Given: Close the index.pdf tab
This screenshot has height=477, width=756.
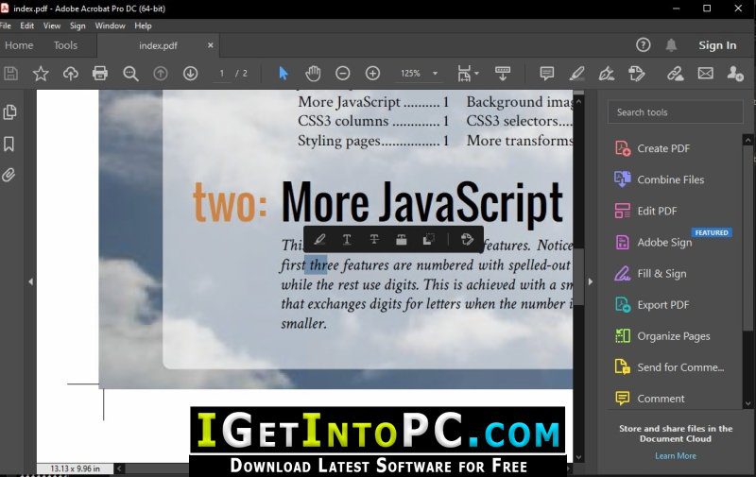Looking at the screenshot, I should 210,45.
